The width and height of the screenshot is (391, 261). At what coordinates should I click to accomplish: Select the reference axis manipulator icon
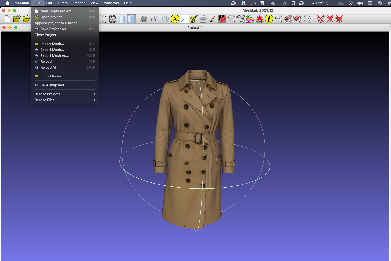point(184,19)
